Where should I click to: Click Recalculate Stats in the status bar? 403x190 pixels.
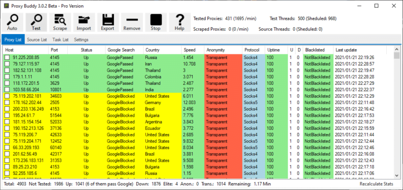[x=377, y=184]
